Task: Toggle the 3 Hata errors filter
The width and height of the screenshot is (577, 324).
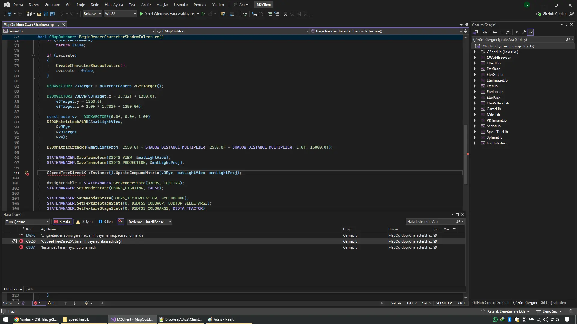Action: (x=62, y=222)
